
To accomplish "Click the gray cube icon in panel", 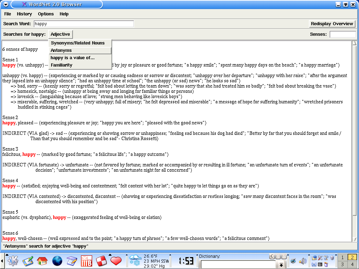I will coord(332,258).
